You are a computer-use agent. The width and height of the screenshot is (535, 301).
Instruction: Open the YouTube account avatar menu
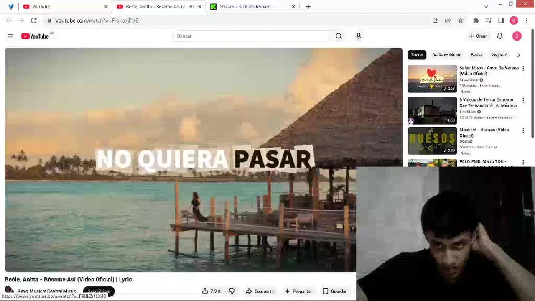517,36
